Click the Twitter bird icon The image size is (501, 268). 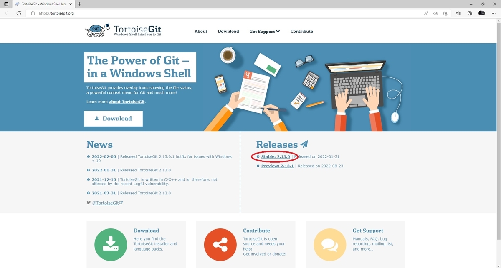[x=89, y=203]
